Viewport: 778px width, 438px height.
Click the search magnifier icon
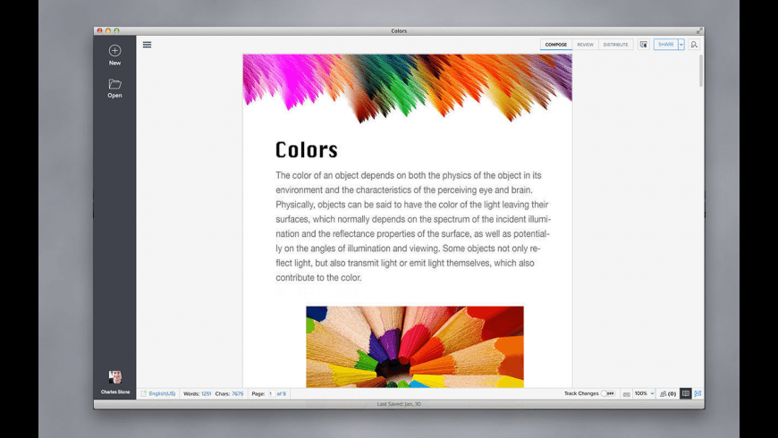click(694, 45)
